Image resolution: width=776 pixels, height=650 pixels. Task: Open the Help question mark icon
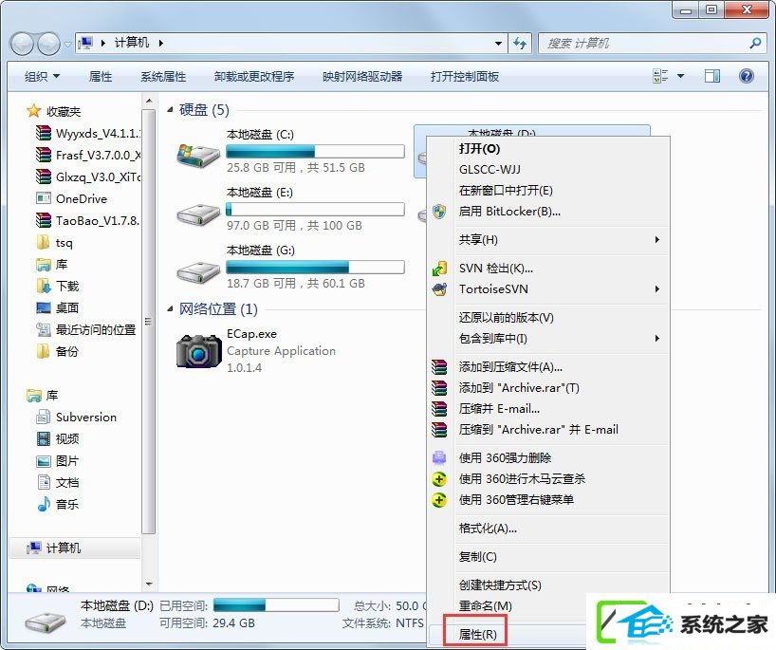(x=747, y=76)
